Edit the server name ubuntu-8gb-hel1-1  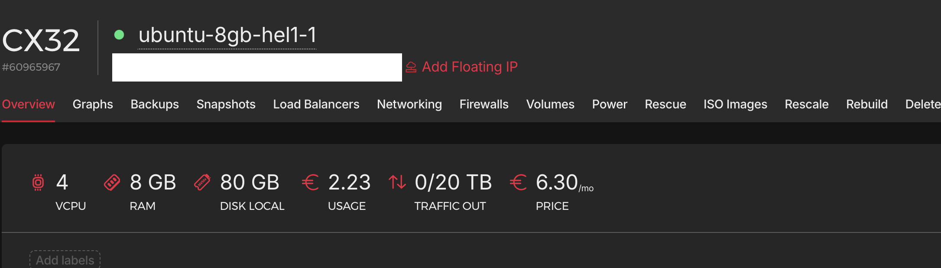point(227,36)
